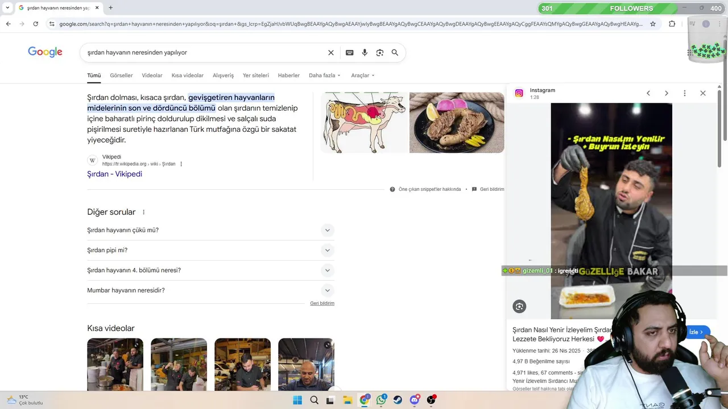Clear the Google search box with X
The width and height of the screenshot is (728, 409).
point(331,52)
